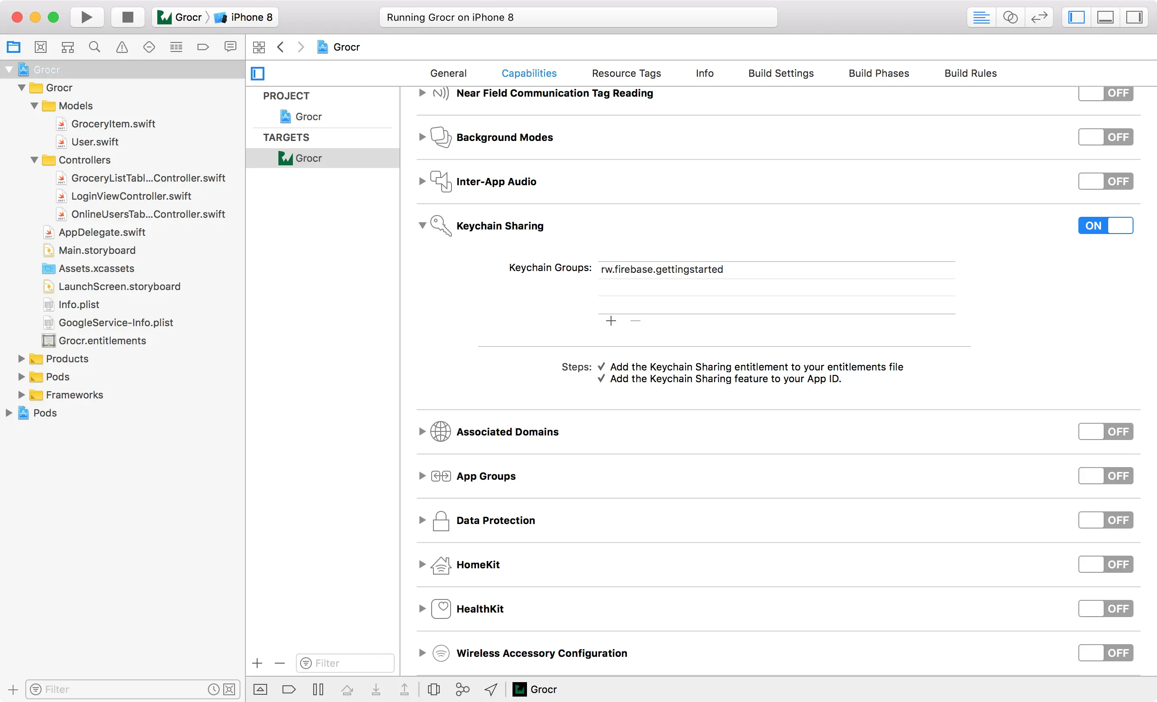Open the Find navigator (magnifier icon)

pyautogui.click(x=94, y=47)
